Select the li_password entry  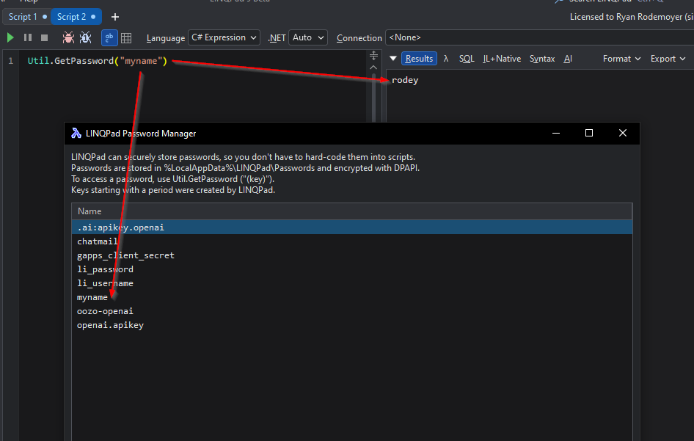pyautogui.click(x=352, y=269)
